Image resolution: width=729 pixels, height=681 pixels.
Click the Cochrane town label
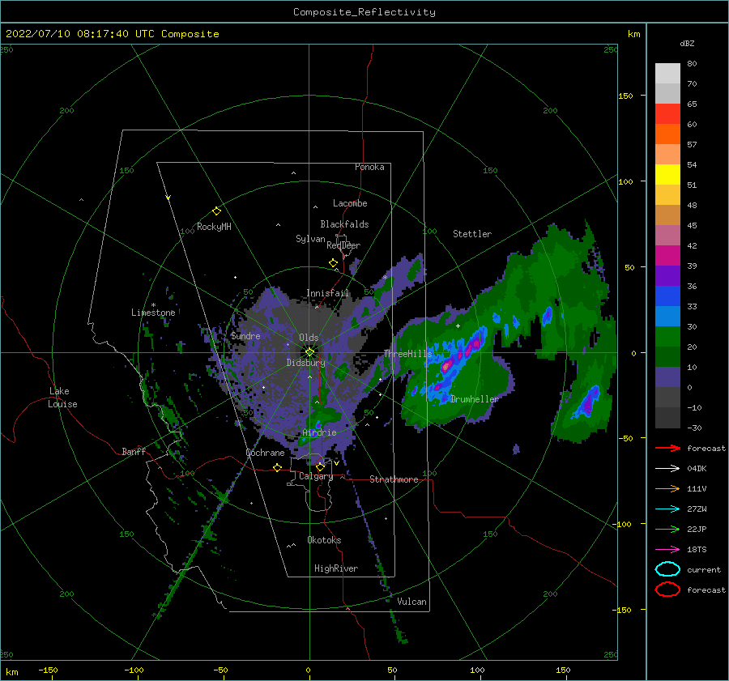265,453
